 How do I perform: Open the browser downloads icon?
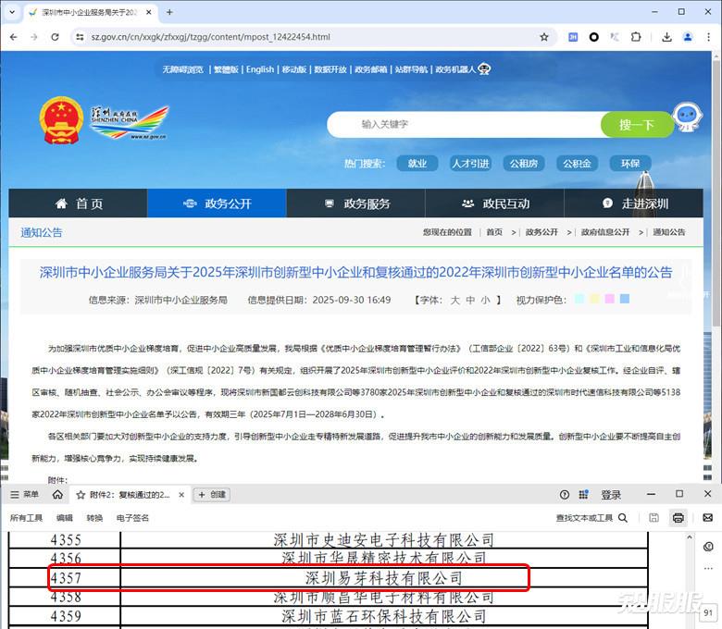point(666,37)
